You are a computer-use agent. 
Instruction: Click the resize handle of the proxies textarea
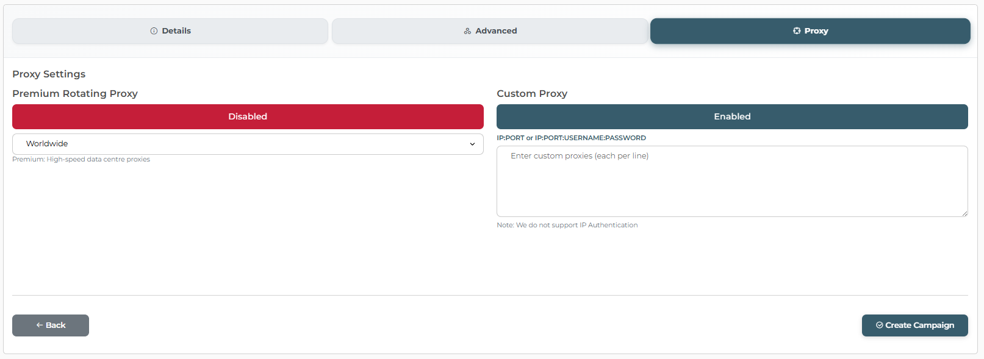[x=964, y=213]
